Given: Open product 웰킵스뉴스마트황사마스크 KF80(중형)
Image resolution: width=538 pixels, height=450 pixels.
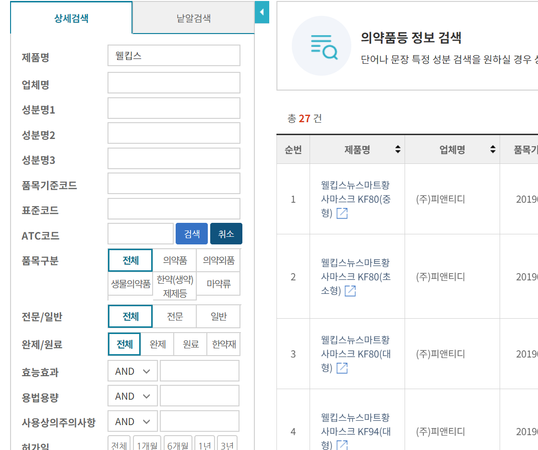Looking at the screenshot, I should (356, 199).
